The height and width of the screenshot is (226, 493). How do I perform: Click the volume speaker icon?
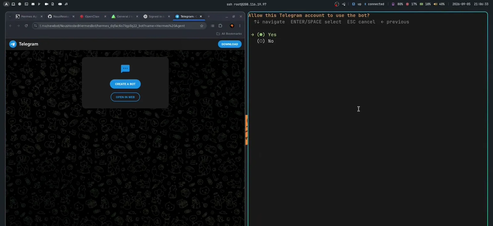[x=435, y=4]
